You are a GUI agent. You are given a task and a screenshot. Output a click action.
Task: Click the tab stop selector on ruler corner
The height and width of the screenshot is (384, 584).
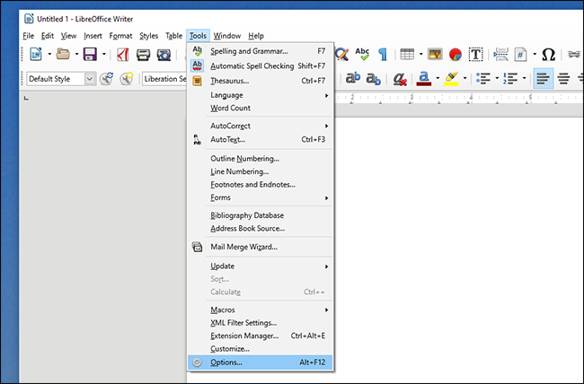click(26, 98)
